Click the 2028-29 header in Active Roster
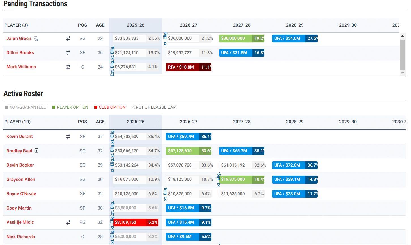This screenshot has height=245, width=411. (295, 122)
